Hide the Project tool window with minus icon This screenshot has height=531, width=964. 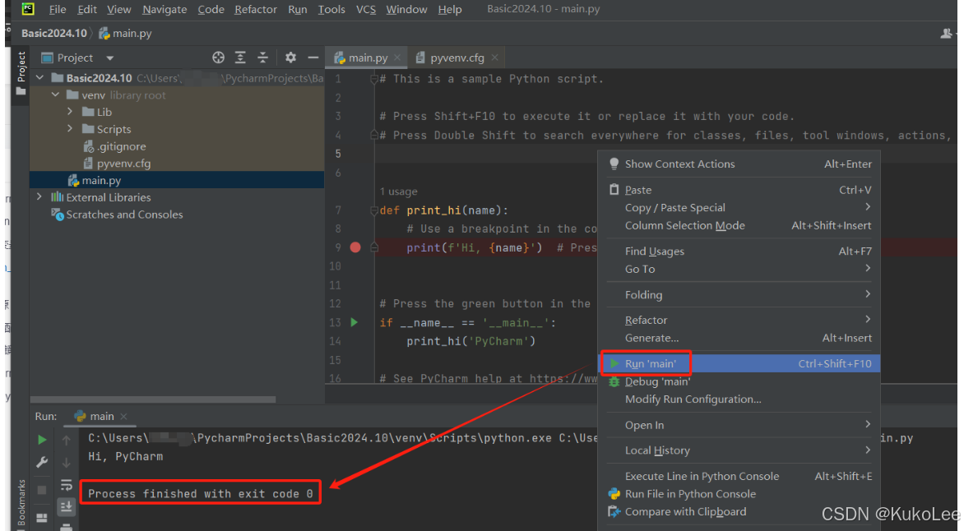coord(313,58)
